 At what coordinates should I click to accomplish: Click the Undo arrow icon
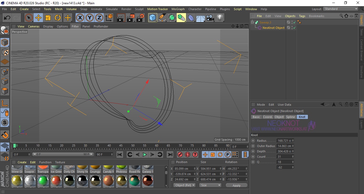pyautogui.click(x=7, y=18)
